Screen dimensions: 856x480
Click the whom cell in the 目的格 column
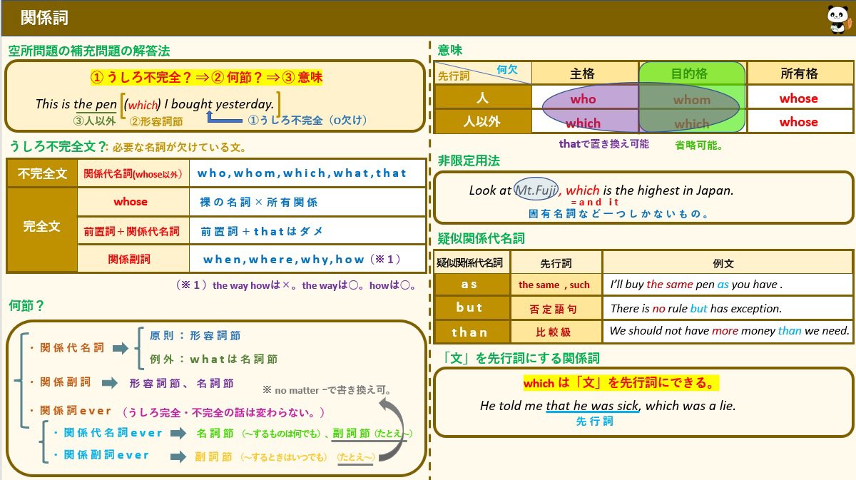(691, 99)
